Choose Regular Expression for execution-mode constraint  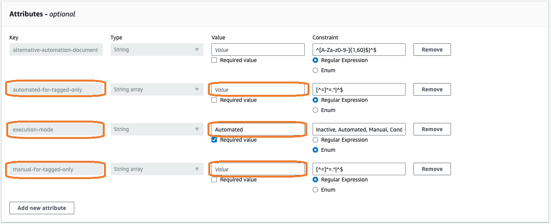pyautogui.click(x=315, y=140)
